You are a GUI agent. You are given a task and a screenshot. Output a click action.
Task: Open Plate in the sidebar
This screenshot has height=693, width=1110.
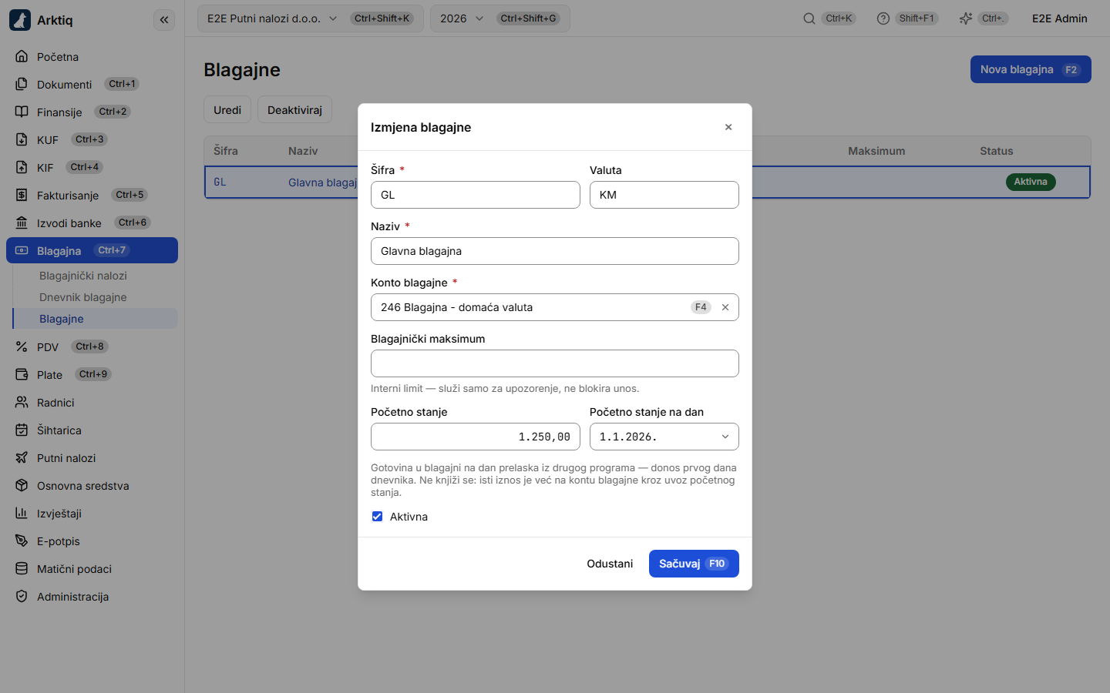(x=92, y=374)
